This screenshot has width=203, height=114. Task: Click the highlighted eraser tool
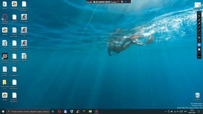pos(199,45)
